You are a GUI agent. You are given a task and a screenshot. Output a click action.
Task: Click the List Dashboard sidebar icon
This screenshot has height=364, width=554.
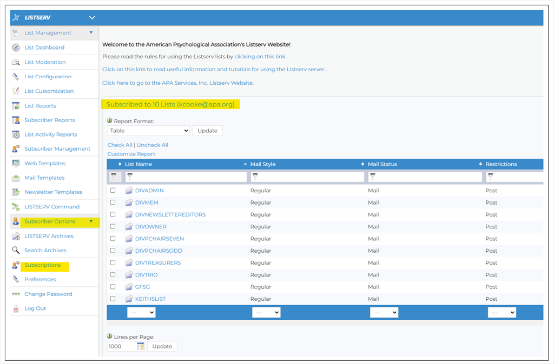click(x=15, y=48)
